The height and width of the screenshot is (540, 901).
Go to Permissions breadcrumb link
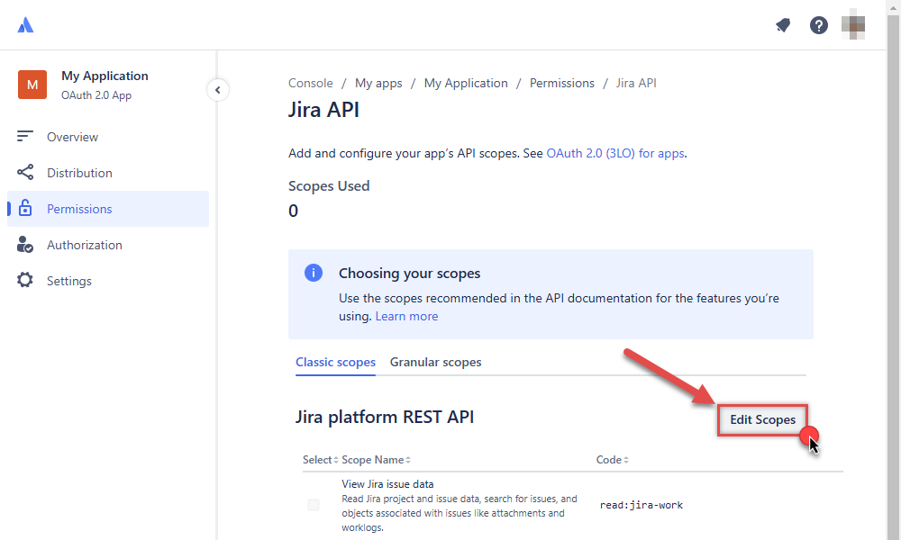click(x=562, y=83)
